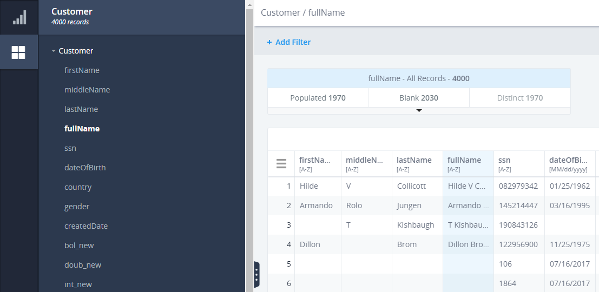Click the plus Add Filter icon
Viewport: 599px width, 292px height.
269,42
